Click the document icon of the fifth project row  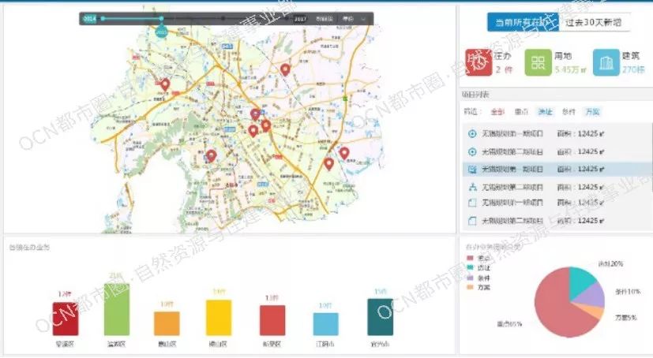tap(472, 203)
